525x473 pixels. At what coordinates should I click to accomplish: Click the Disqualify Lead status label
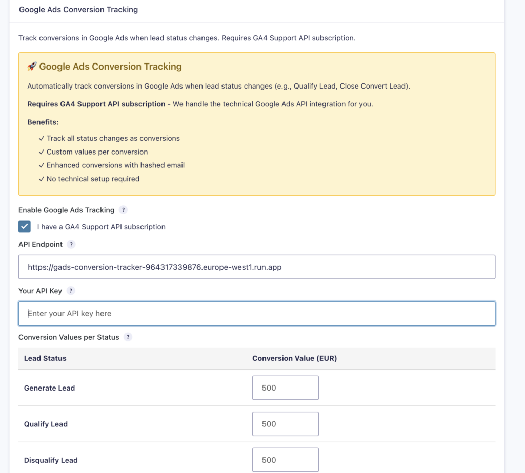click(51, 460)
